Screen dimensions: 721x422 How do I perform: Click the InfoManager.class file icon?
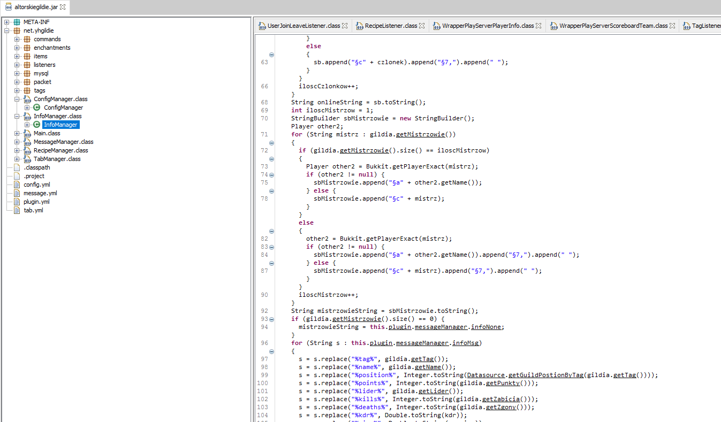pyautogui.click(x=27, y=116)
